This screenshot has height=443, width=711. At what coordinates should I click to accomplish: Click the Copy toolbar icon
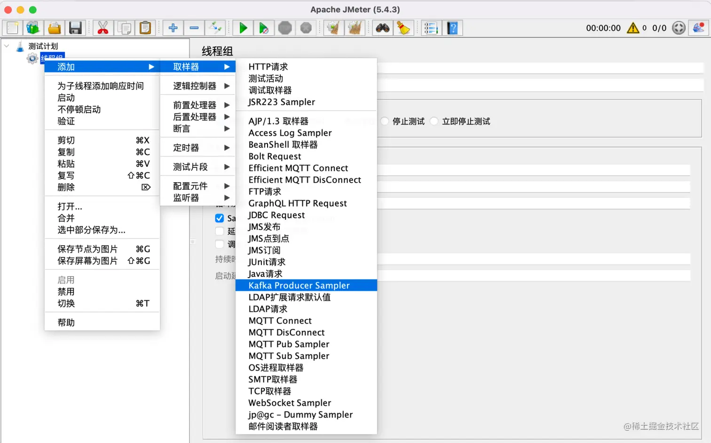click(x=125, y=28)
